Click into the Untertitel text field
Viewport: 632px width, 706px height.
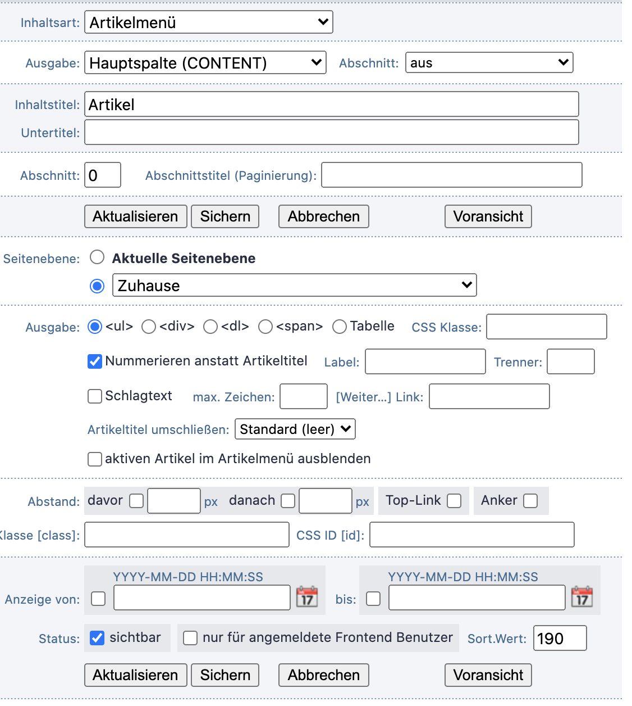tap(331, 133)
